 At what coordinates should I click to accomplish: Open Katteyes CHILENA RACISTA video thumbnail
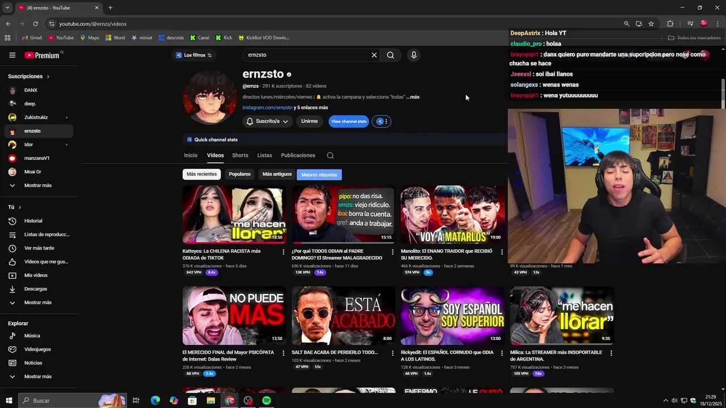click(x=234, y=214)
